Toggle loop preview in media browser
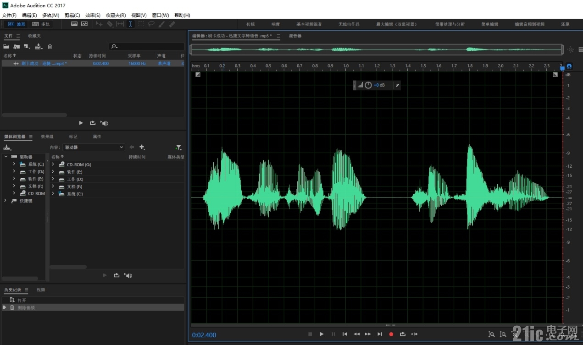583x345 pixels. [x=117, y=275]
